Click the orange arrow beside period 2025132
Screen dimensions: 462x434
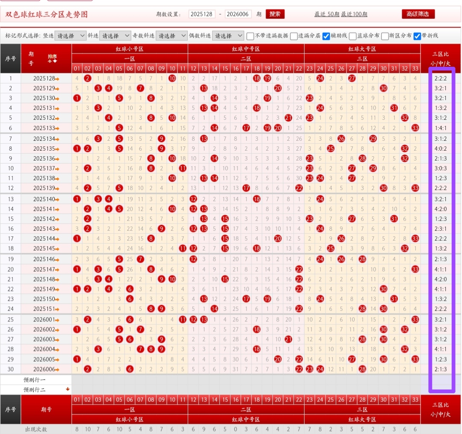pyautogui.click(x=57, y=119)
